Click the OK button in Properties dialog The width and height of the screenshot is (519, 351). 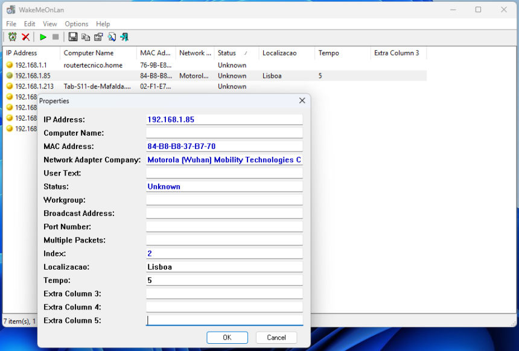tap(227, 337)
